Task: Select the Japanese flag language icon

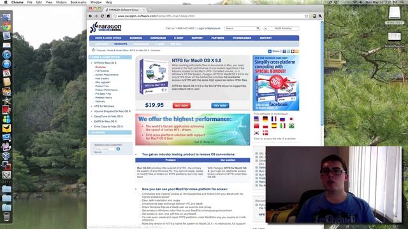Action: click(x=291, y=119)
